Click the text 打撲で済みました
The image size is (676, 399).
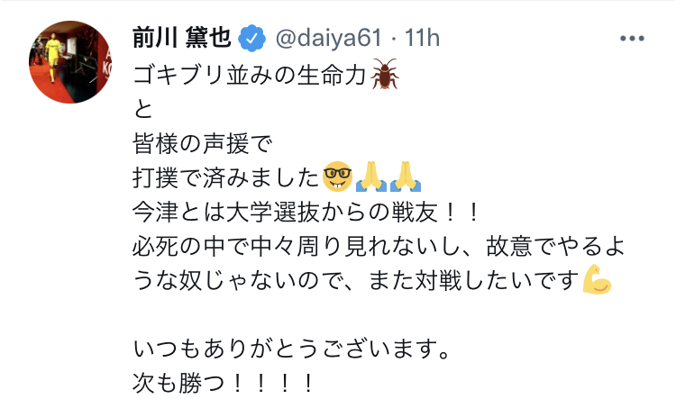(226, 177)
